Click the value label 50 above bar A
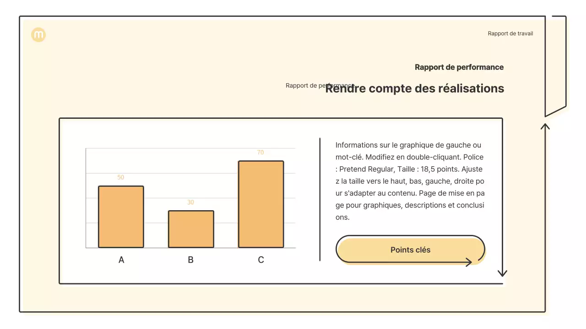The height and width of the screenshot is (329, 586). point(121,177)
